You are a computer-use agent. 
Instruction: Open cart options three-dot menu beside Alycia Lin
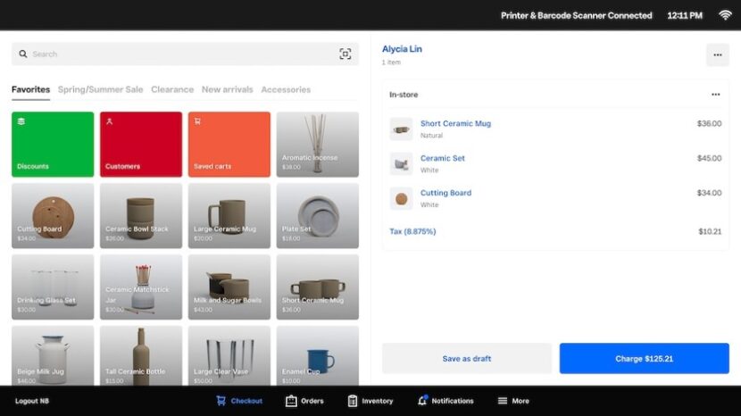717,54
